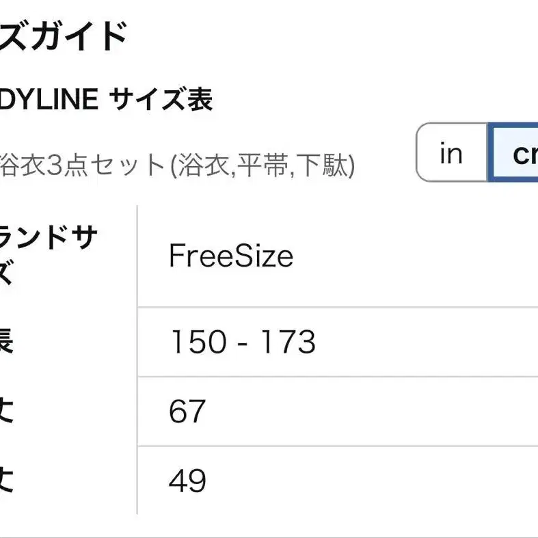This screenshot has width=538, height=538.
Task: Select the FreeSize value cell
Action: click(231, 256)
